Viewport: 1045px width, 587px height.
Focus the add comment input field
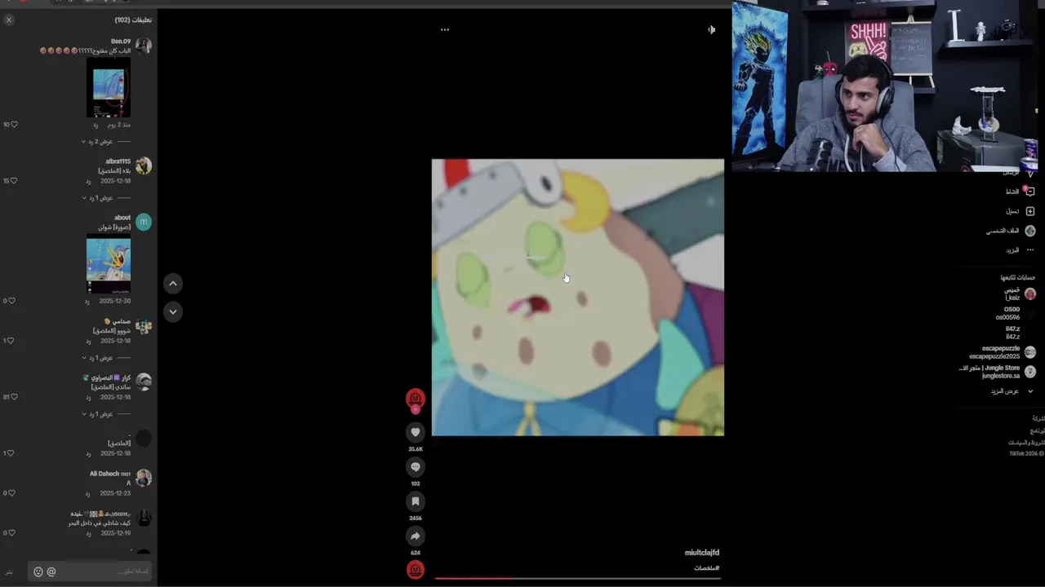[90, 572]
